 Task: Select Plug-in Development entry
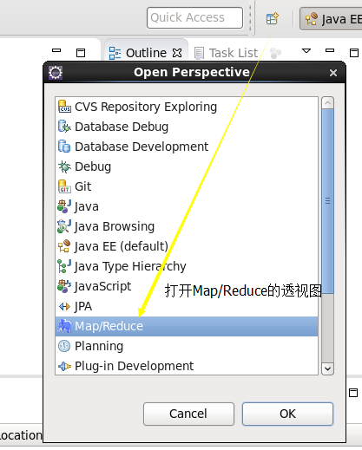click(187, 366)
